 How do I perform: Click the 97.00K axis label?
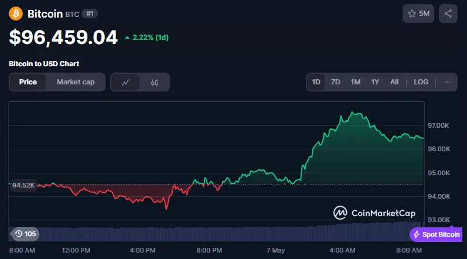438,125
